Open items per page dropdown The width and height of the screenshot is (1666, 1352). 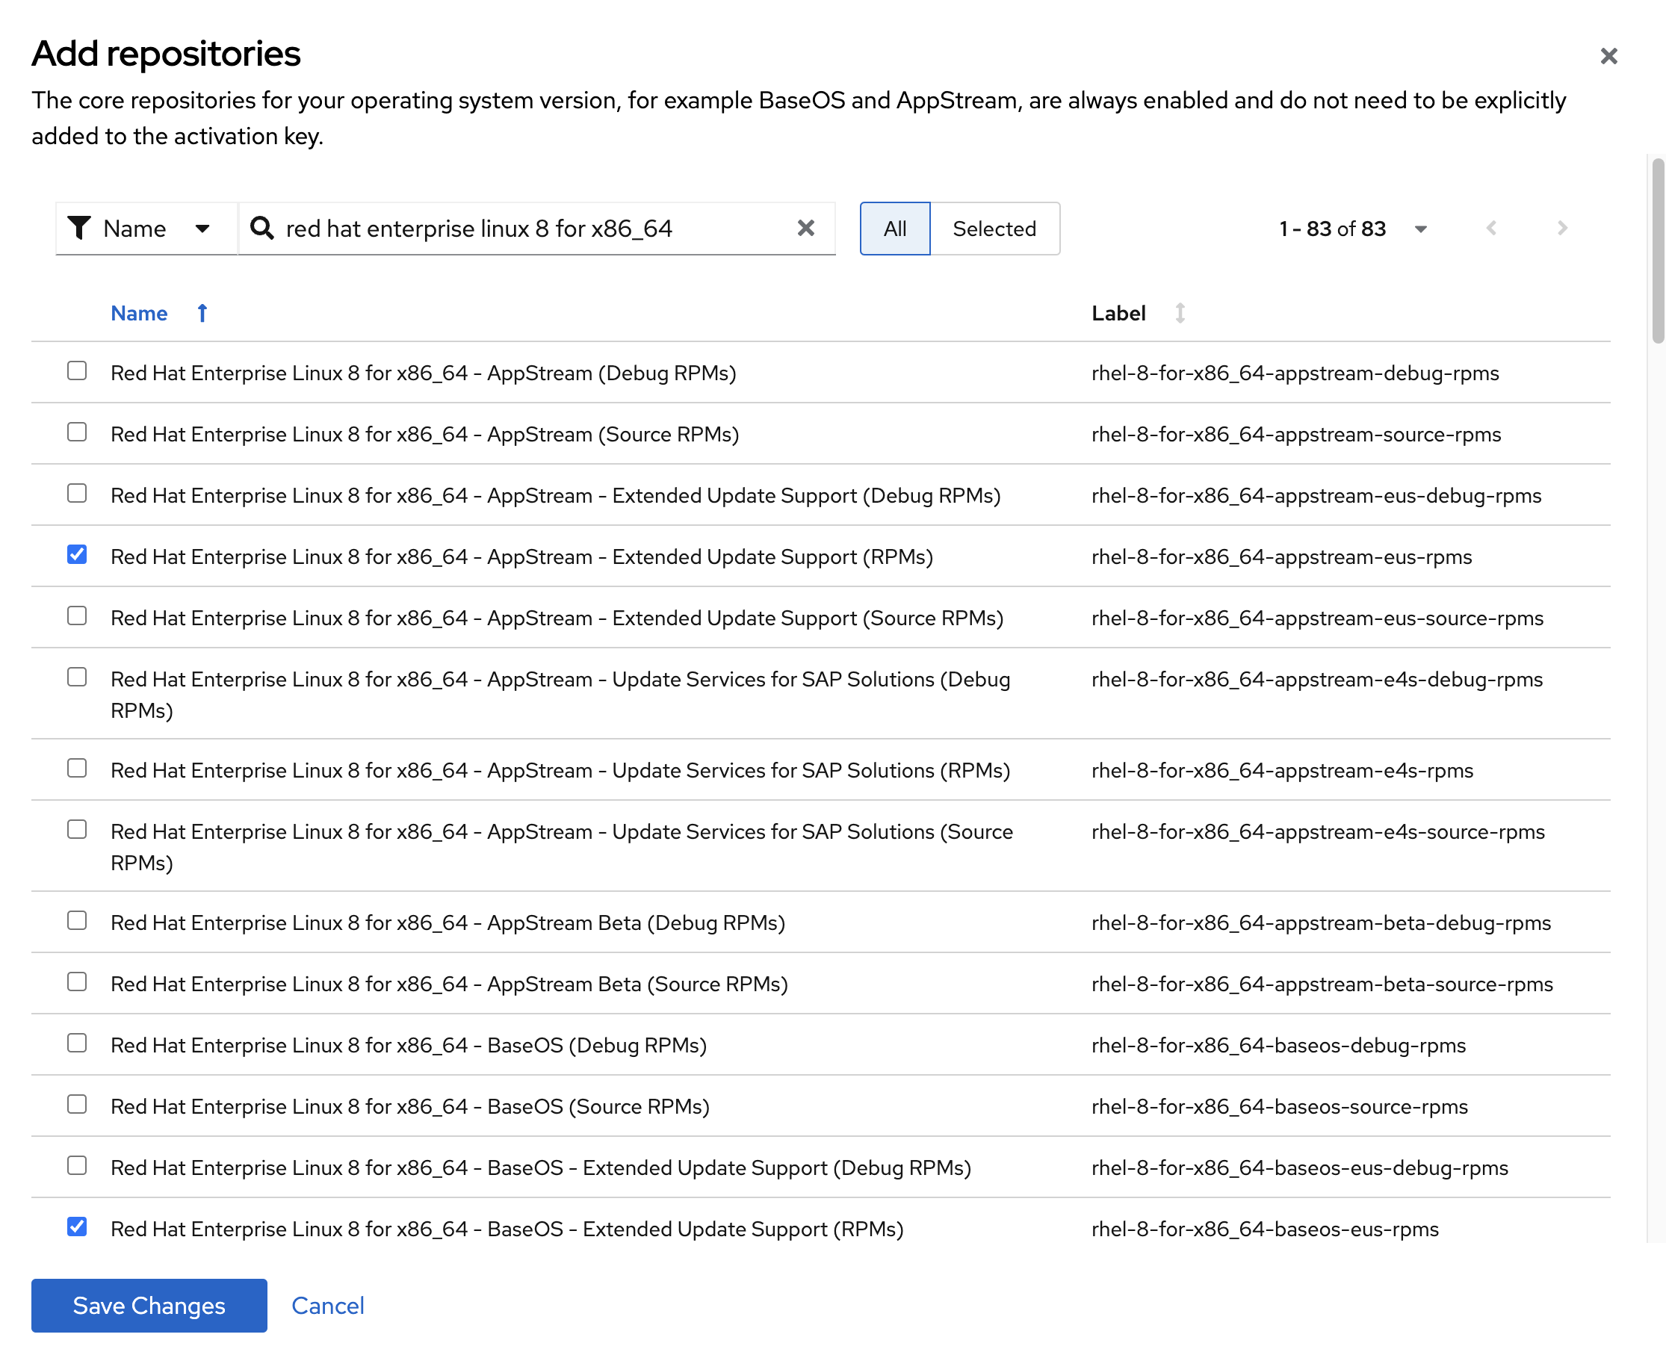click(x=1421, y=229)
